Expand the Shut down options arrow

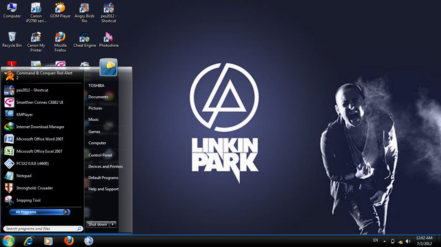(x=113, y=224)
